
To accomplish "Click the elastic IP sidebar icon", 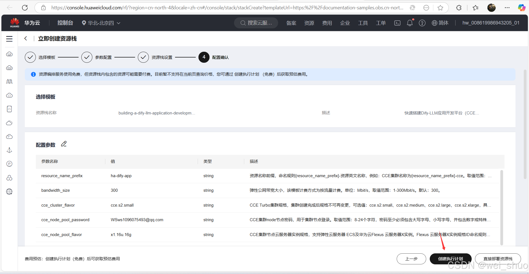I will tap(9, 164).
